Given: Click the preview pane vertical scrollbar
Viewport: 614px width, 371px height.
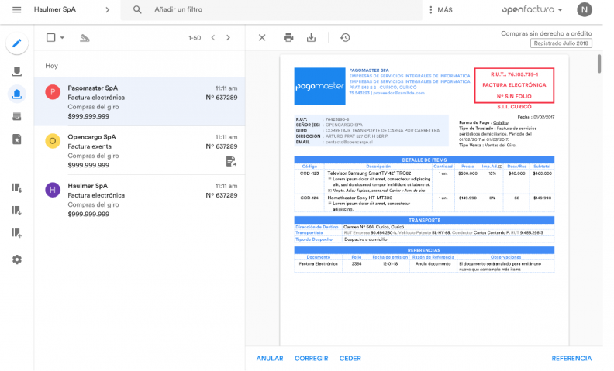Looking at the screenshot, I should [599, 64].
